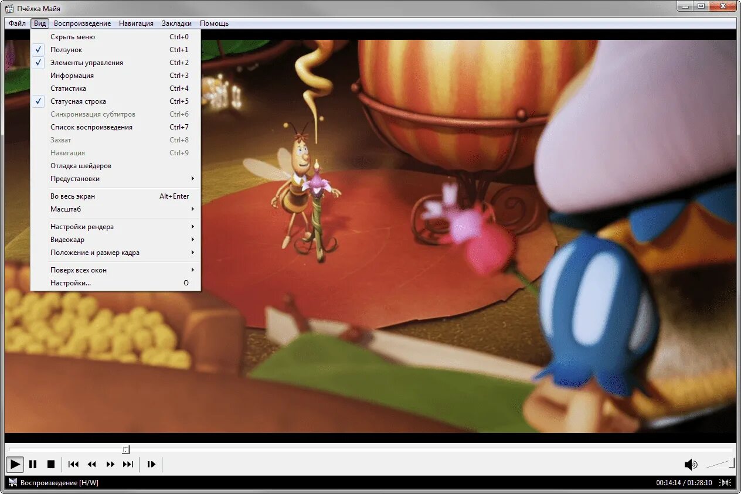This screenshot has height=494, width=741.
Task: Pause the video playback
Action: pos(33,464)
